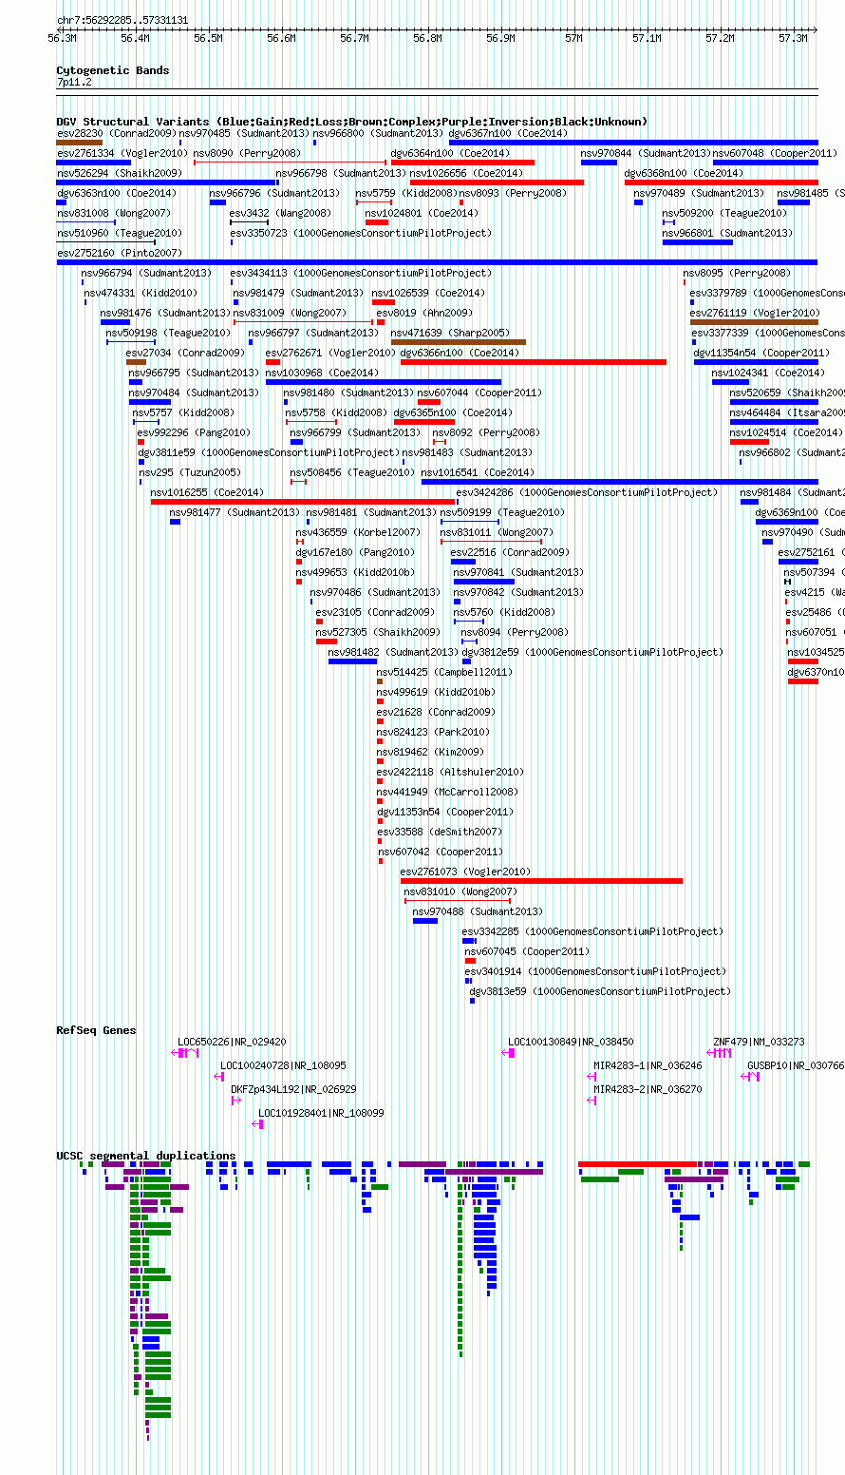845x1475 pixels.
Task: Click the LOC100130849 gene arrow glyph
Action: (x=508, y=1053)
